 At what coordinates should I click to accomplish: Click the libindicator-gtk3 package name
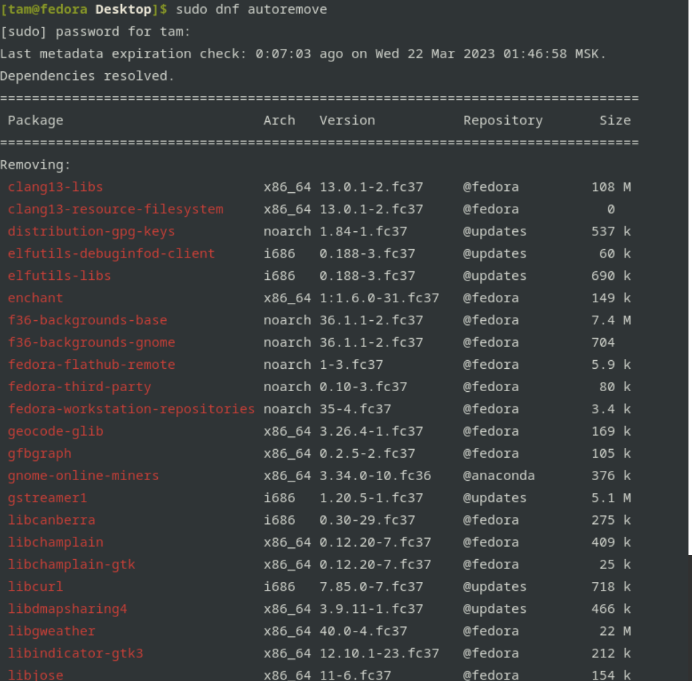[75, 654]
